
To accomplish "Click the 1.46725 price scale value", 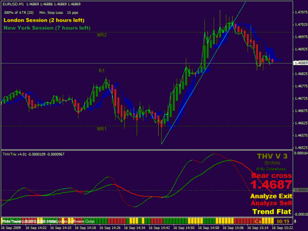I will tap(301, 99).
